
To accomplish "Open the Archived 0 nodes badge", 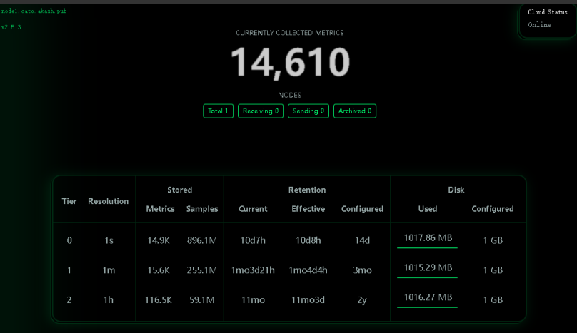I will (x=355, y=111).
